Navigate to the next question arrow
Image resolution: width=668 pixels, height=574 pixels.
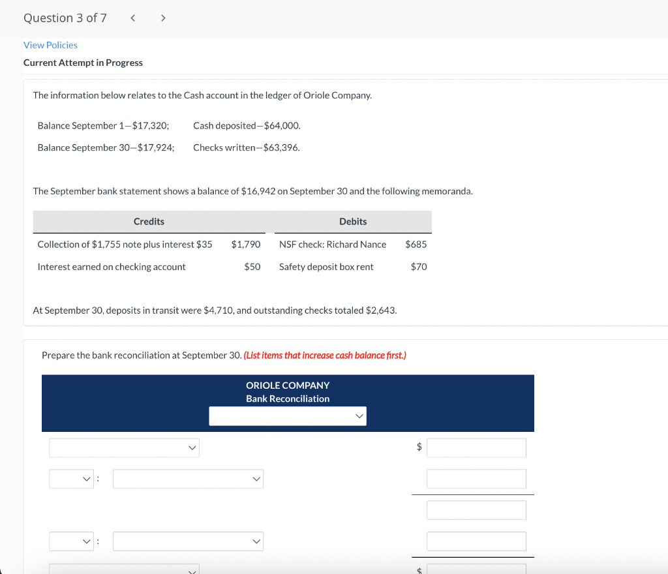[x=163, y=18]
